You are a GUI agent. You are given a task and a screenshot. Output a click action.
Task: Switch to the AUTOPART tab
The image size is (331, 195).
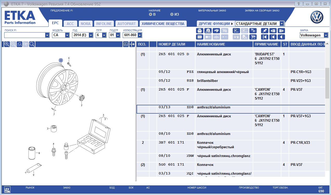click(x=127, y=24)
